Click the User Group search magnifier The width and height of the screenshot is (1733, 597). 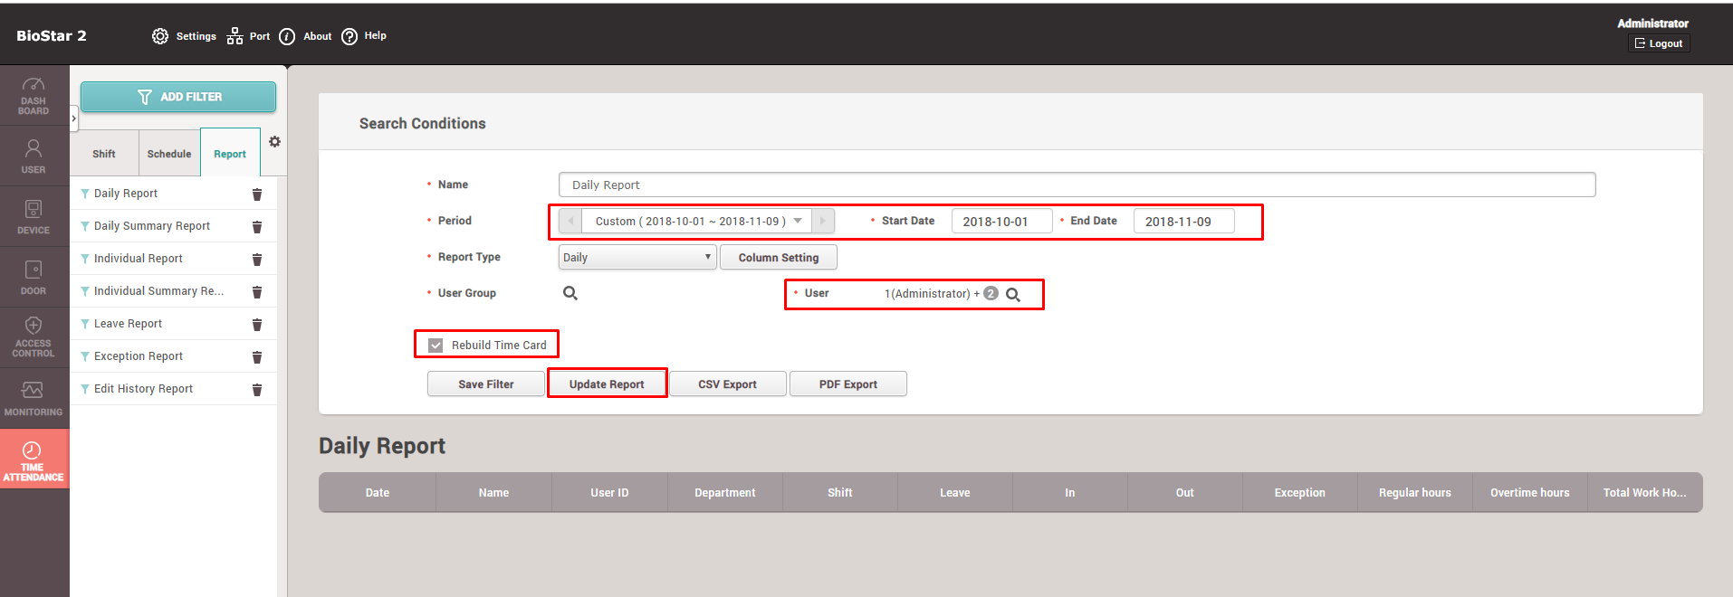[570, 293]
